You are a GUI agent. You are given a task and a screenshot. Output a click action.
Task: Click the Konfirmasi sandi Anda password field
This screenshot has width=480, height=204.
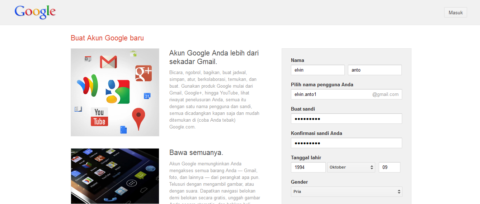(347, 143)
